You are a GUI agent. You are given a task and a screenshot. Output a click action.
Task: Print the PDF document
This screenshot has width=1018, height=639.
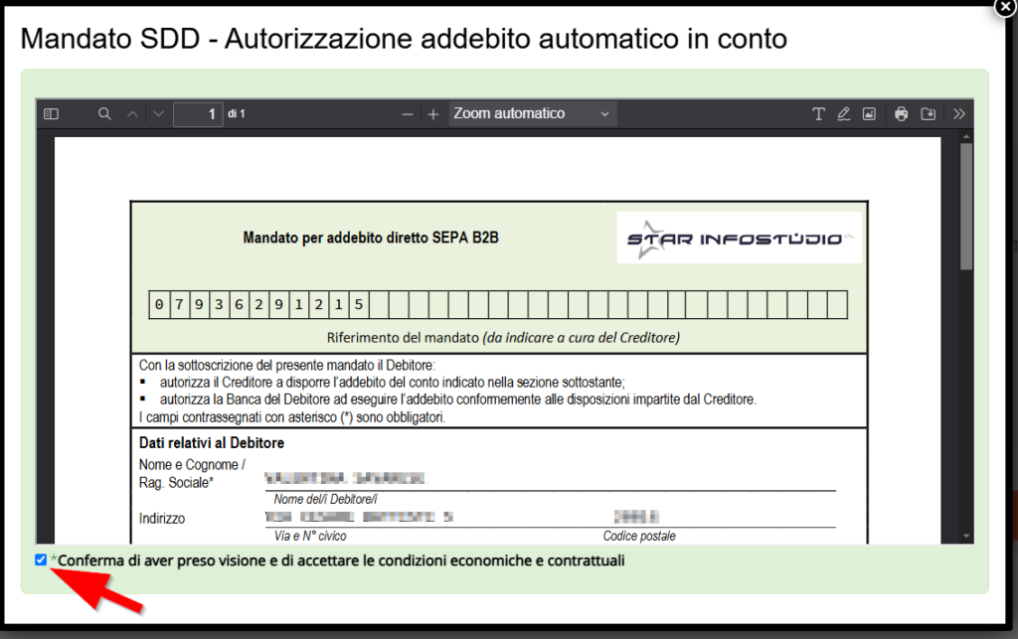tap(901, 114)
